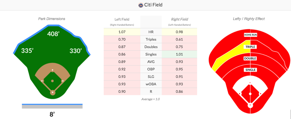This screenshot has height=119, width=291.
Task: Click home plate on the park diagram
Action: click(53, 92)
